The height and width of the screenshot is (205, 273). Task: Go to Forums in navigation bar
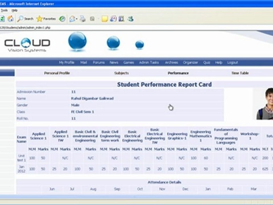99,62
